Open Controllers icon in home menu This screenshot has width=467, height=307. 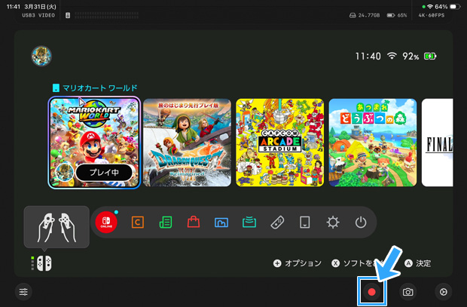click(277, 223)
